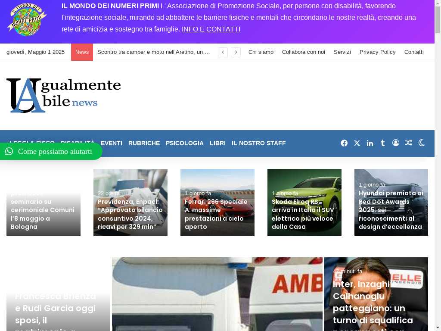Viewport: 441px width, 331px height.
Task: Open the Francesca Brienza e Rudi Garcia article
Action: (x=56, y=311)
